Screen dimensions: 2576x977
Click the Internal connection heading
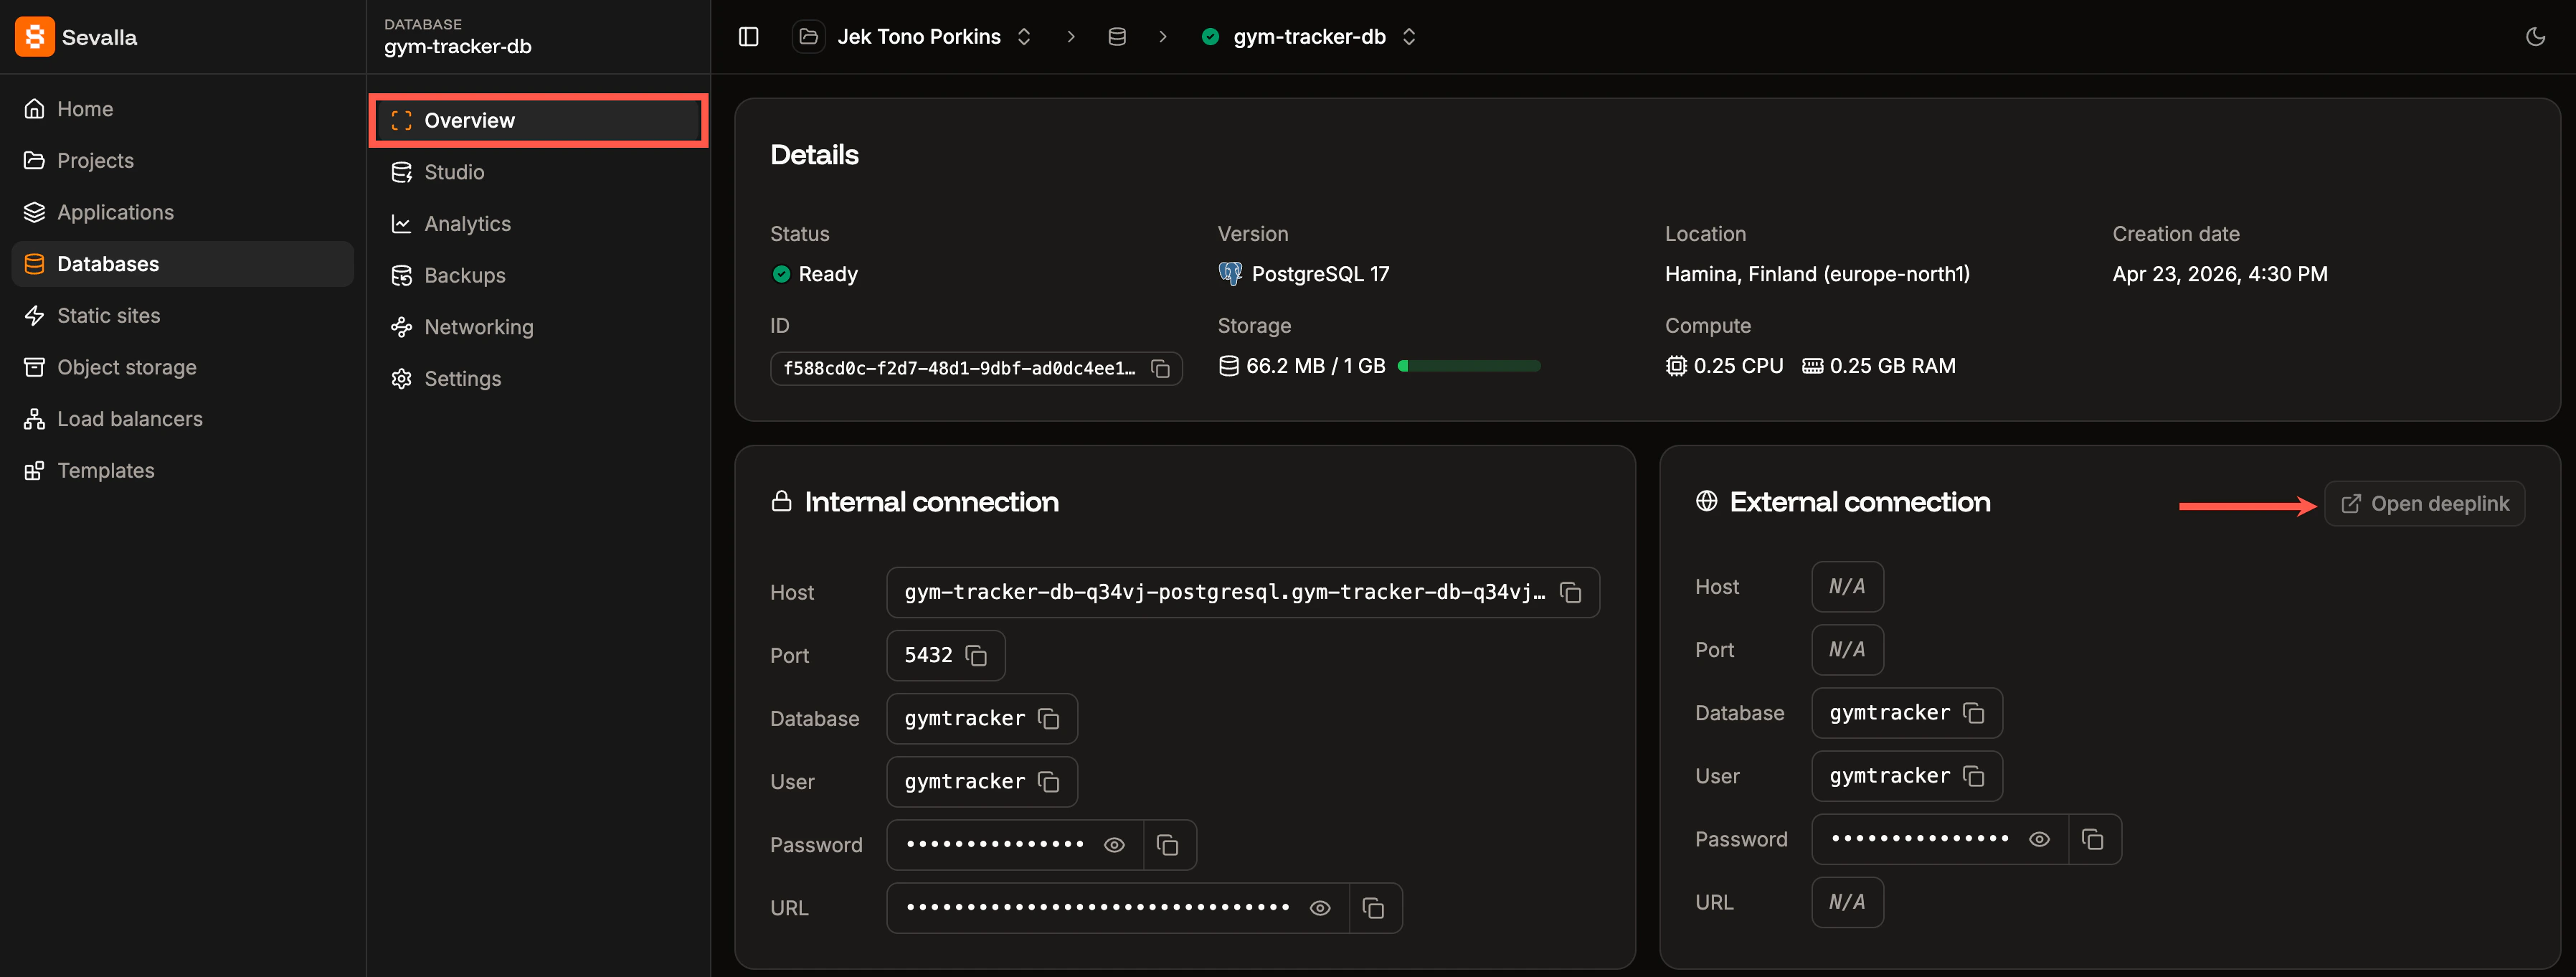pos(931,502)
